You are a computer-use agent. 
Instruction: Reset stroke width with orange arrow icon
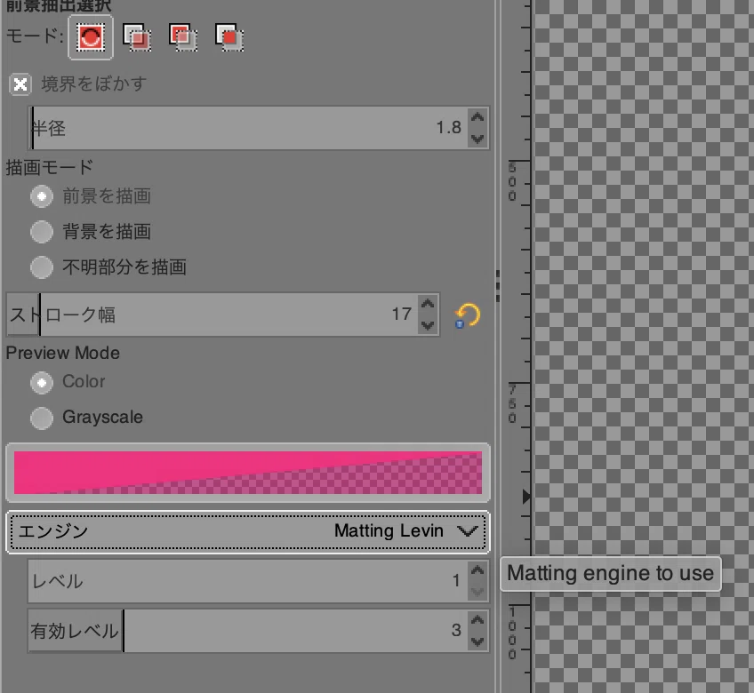[467, 315]
